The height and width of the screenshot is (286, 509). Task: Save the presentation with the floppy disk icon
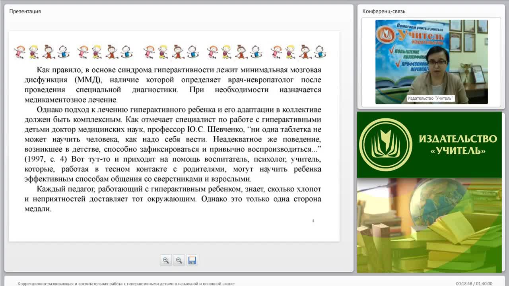click(192, 260)
